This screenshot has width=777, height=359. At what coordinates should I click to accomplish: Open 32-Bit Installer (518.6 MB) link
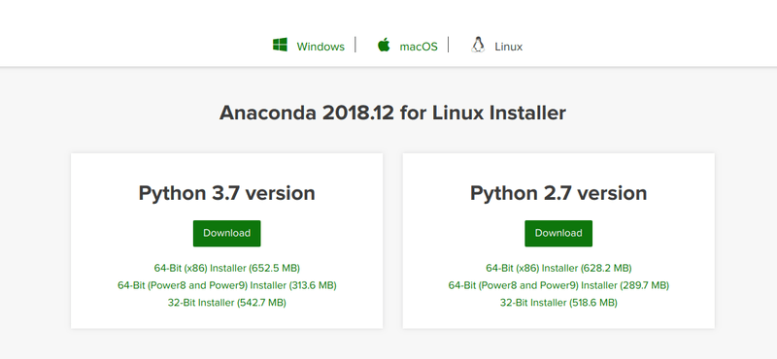tap(558, 303)
